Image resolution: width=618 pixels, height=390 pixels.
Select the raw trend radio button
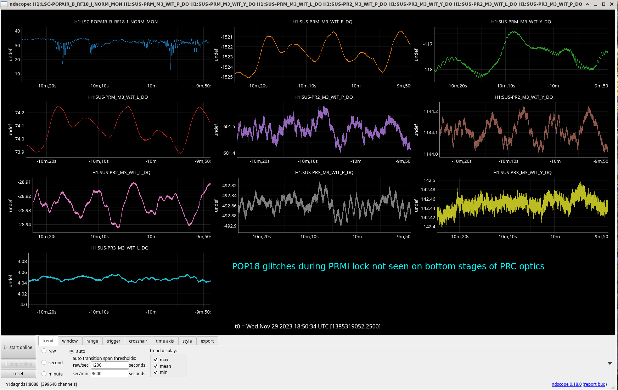[44, 351]
